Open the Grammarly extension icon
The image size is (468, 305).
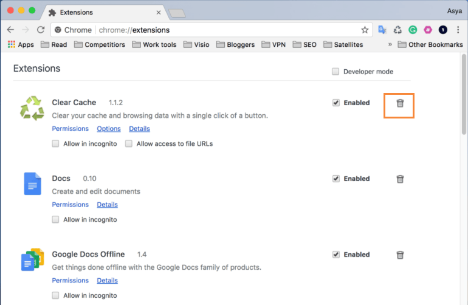click(413, 30)
